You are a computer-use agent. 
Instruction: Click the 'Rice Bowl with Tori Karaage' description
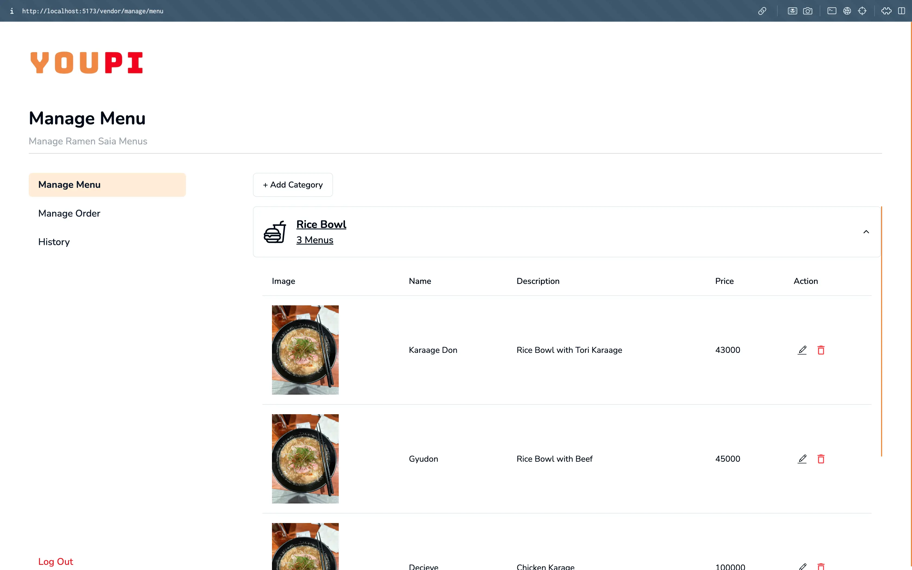(569, 350)
